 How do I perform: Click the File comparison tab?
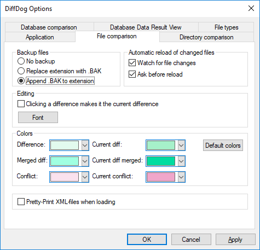(117, 36)
